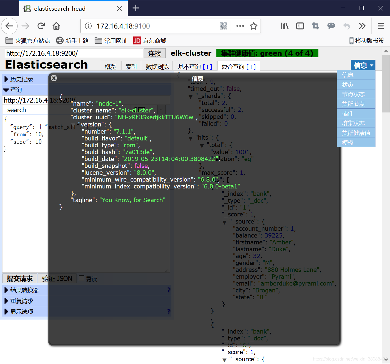Choose 集群健康值 from the info menu
The width and height of the screenshot is (390, 364).
click(x=356, y=133)
